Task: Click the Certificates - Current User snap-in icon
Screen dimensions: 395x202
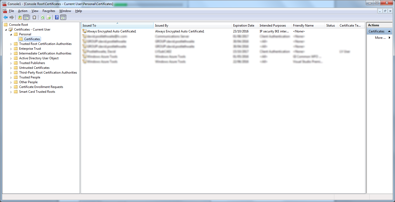Action: pyautogui.click(x=11, y=30)
